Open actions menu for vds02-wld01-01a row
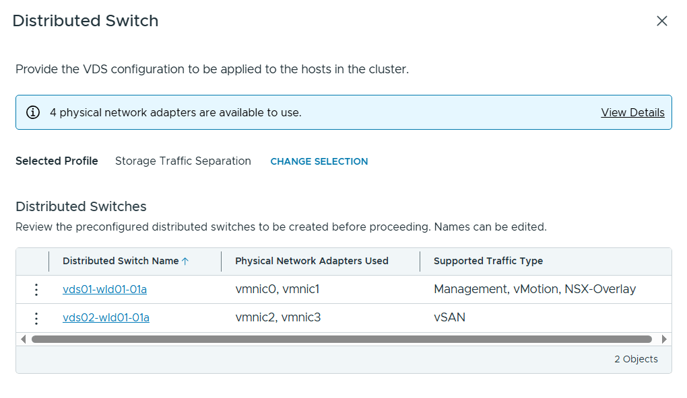 [x=36, y=318]
